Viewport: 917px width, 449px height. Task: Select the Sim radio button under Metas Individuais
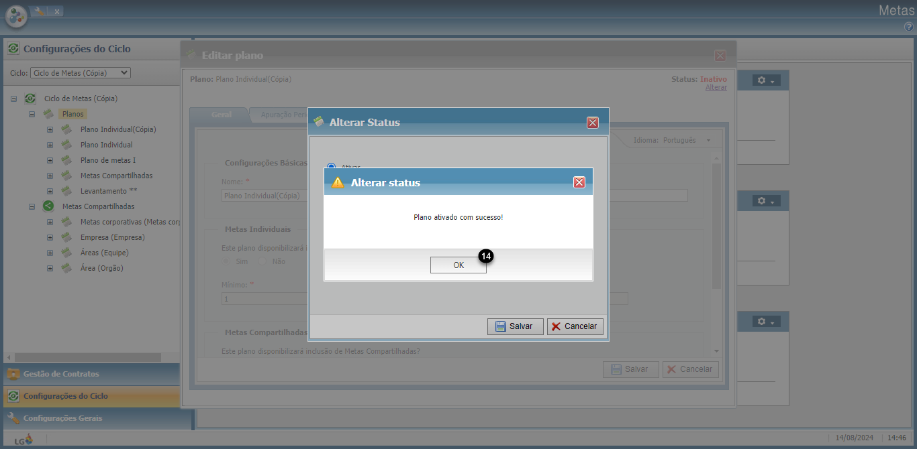coord(226,261)
